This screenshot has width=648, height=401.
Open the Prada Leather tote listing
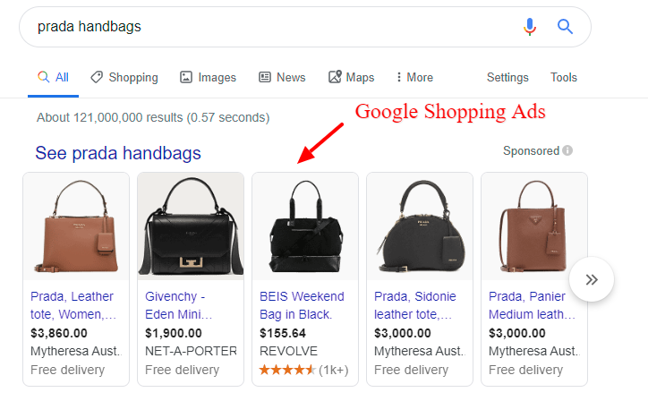[73, 305]
